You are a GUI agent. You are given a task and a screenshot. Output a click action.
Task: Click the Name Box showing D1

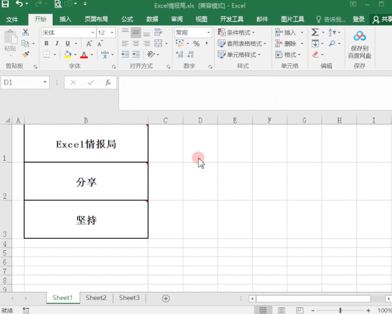25,82
